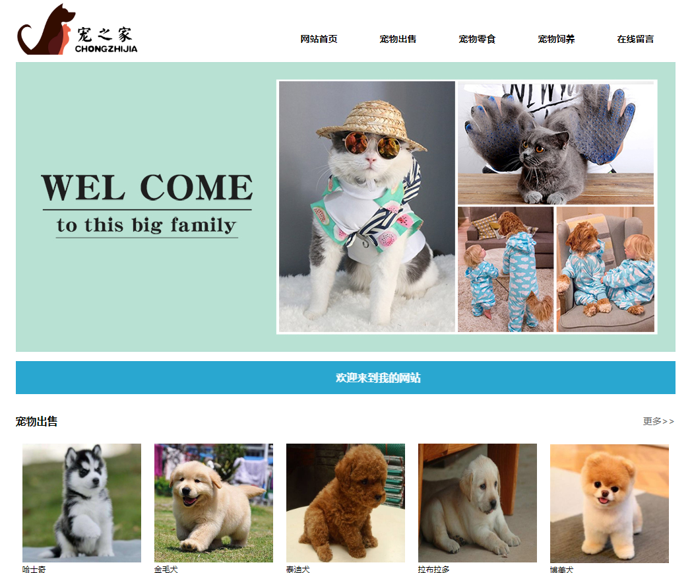Go to the 宠物出售 navigation item

coord(398,39)
